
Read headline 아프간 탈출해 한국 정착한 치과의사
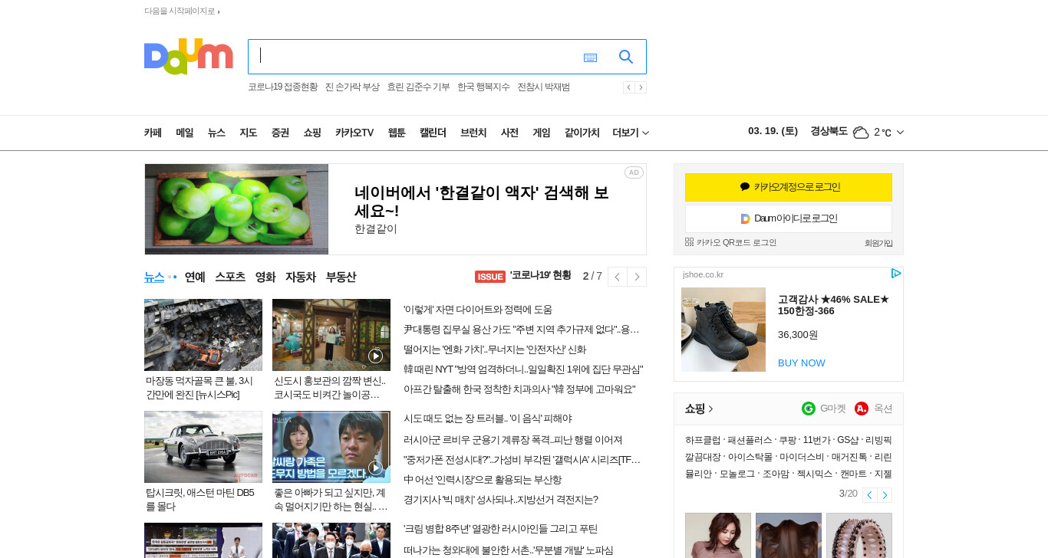point(519,389)
